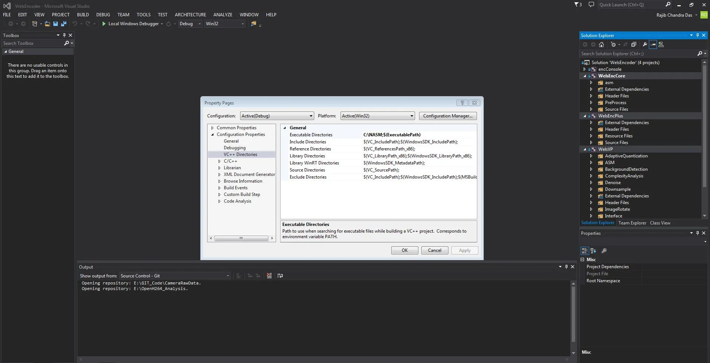Switch to the Team Explorer tab
The width and height of the screenshot is (710, 363).
click(632, 223)
